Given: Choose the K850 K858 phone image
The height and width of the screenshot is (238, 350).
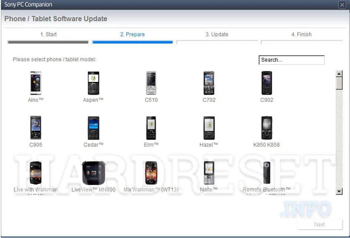Looking at the screenshot, I should pos(267,128).
